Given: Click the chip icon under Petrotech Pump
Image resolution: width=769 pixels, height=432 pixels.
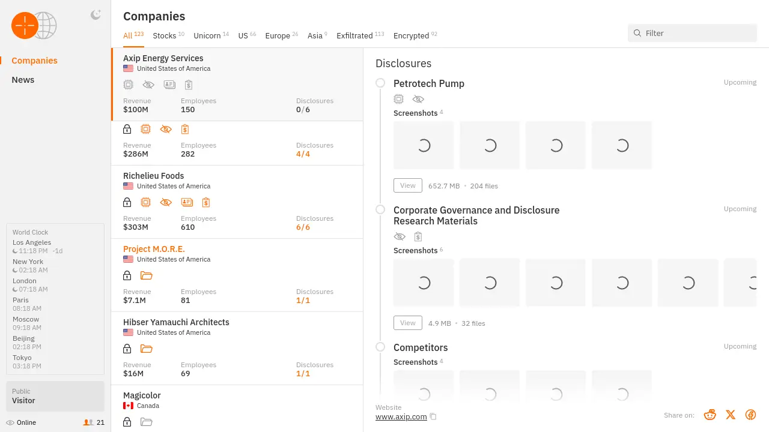Looking at the screenshot, I should pos(398,99).
